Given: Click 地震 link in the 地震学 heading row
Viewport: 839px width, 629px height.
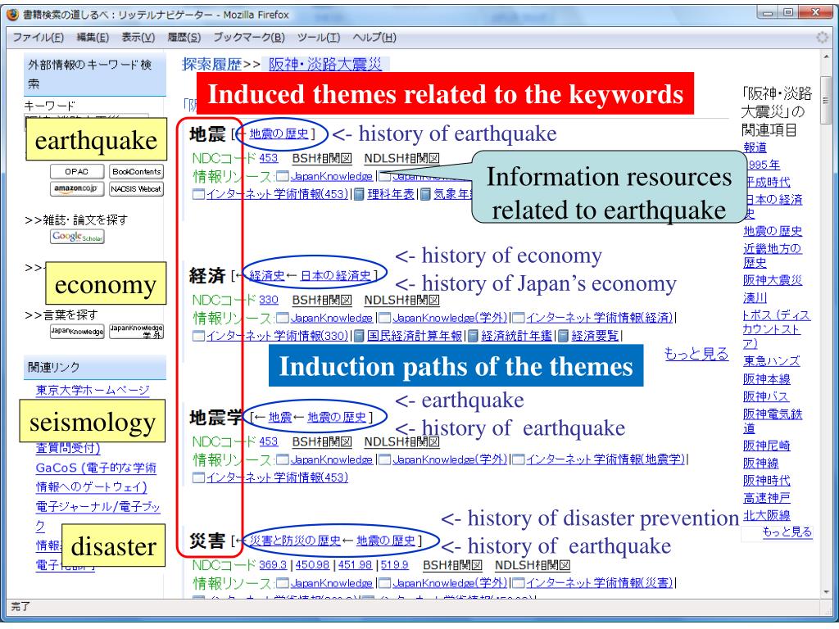Looking at the screenshot, I should click(x=280, y=417).
